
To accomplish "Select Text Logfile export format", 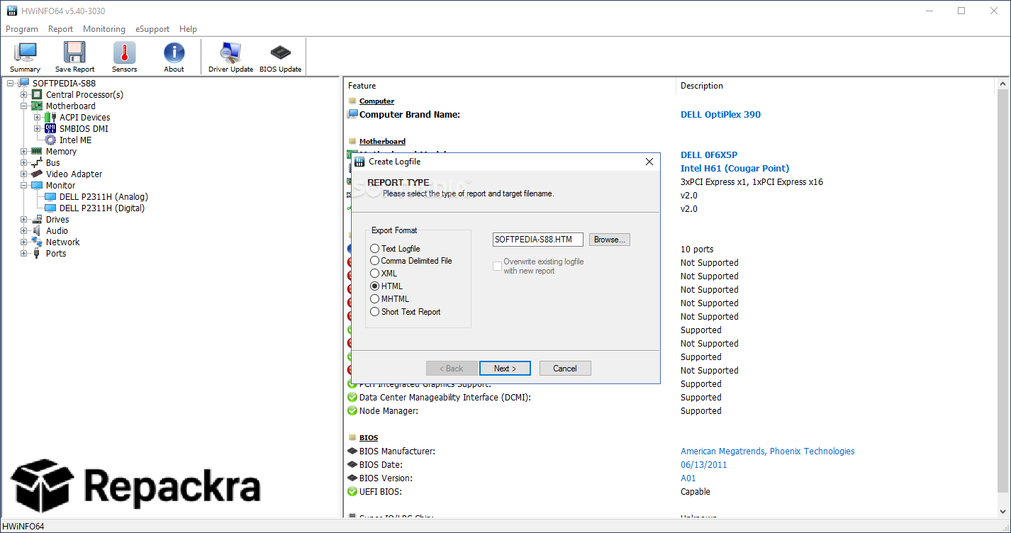I will (x=375, y=249).
